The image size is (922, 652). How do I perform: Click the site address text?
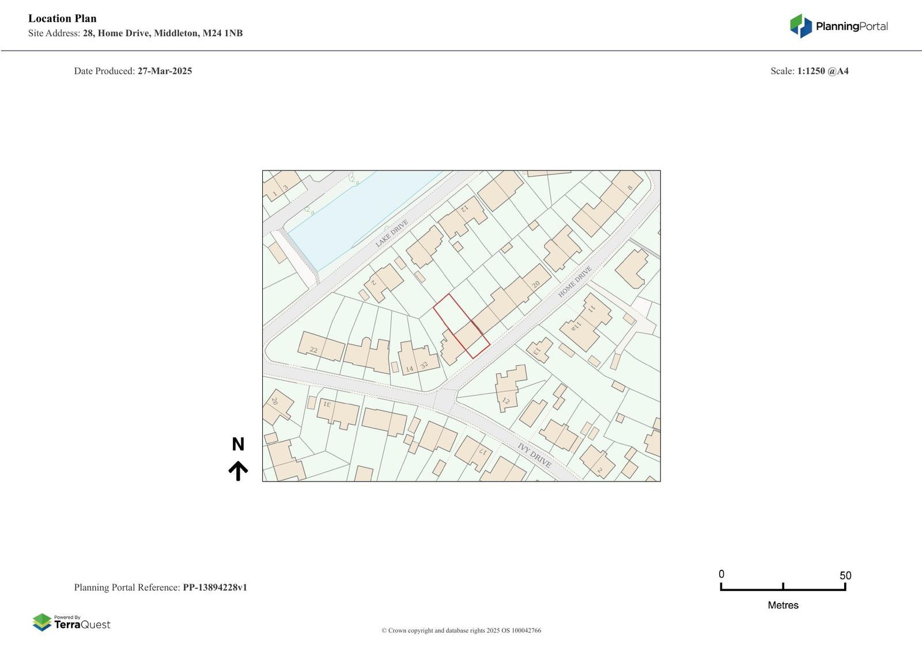[135, 33]
